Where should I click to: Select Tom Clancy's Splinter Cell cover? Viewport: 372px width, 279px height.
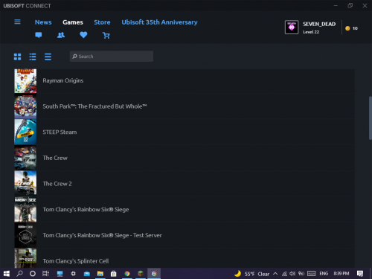pyautogui.click(x=25, y=258)
